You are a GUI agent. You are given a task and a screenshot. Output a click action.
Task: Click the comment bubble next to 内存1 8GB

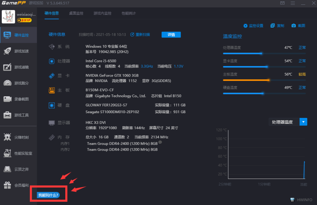[160, 142]
